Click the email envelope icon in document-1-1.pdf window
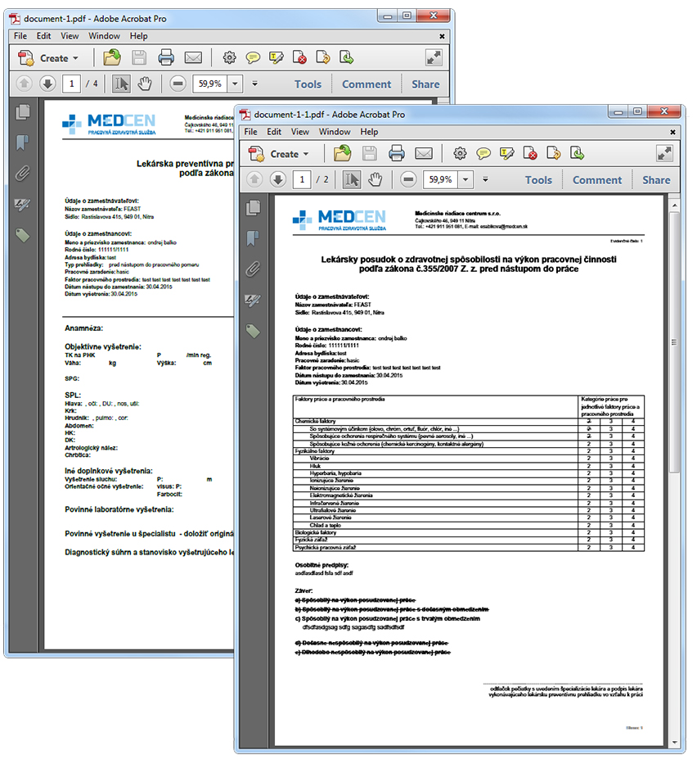The image size is (697, 773). pyautogui.click(x=424, y=154)
